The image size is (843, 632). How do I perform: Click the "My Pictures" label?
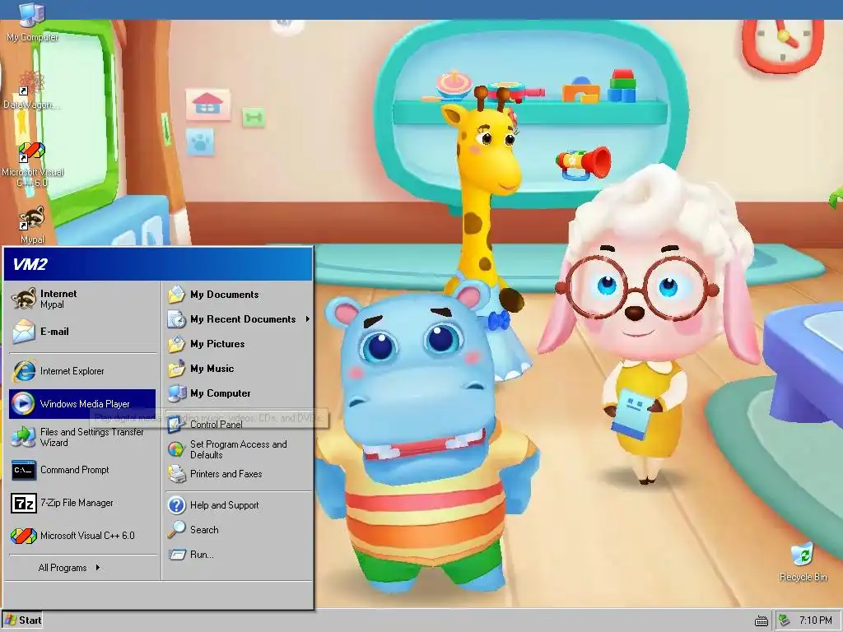pos(217,344)
